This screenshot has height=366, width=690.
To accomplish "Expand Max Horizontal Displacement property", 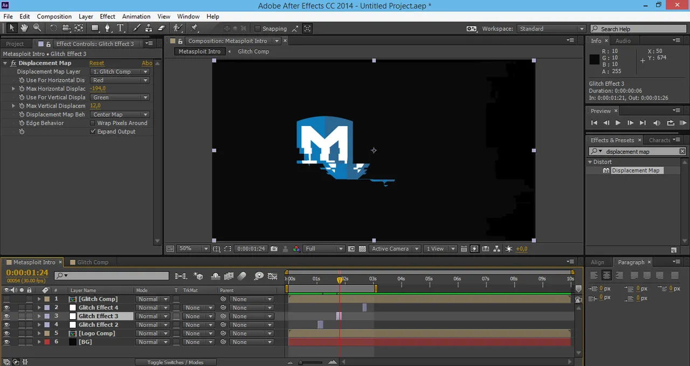I will pyautogui.click(x=13, y=89).
